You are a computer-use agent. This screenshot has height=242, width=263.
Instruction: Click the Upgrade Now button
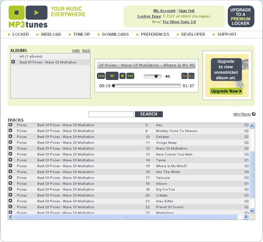click(226, 91)
